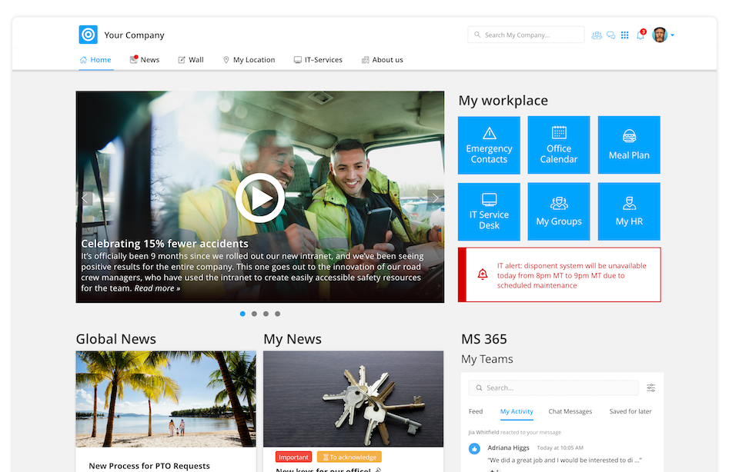Open the apps grid launcher icon
Viewport: 729px width, 472px height.
[625, 35]
